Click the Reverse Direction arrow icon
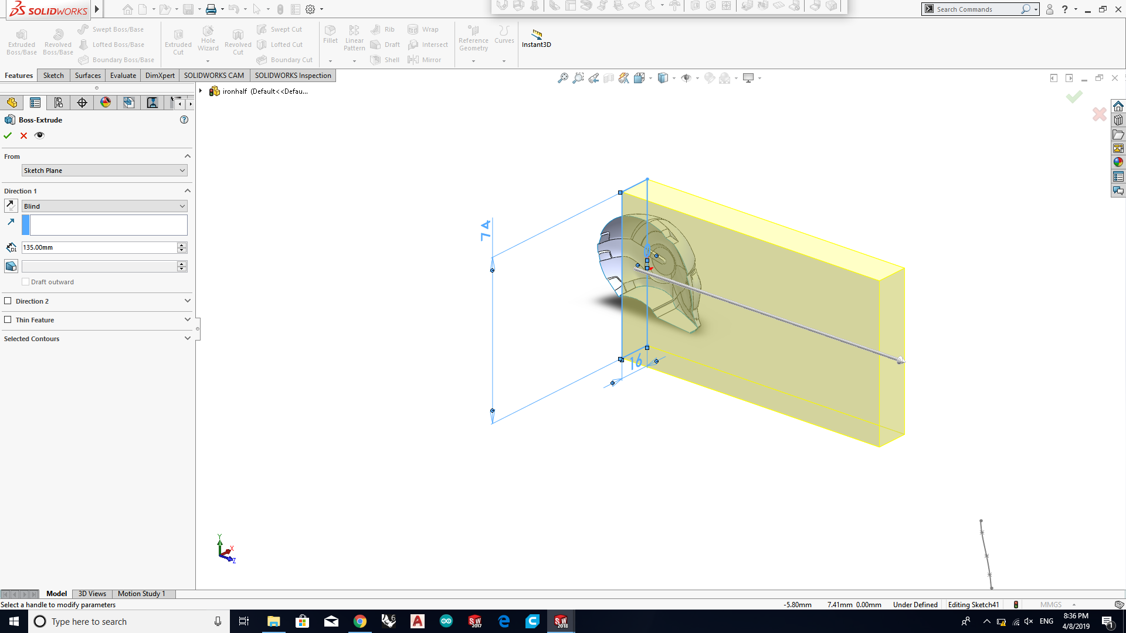This screenshot has width=1126, height=633. 11,206
